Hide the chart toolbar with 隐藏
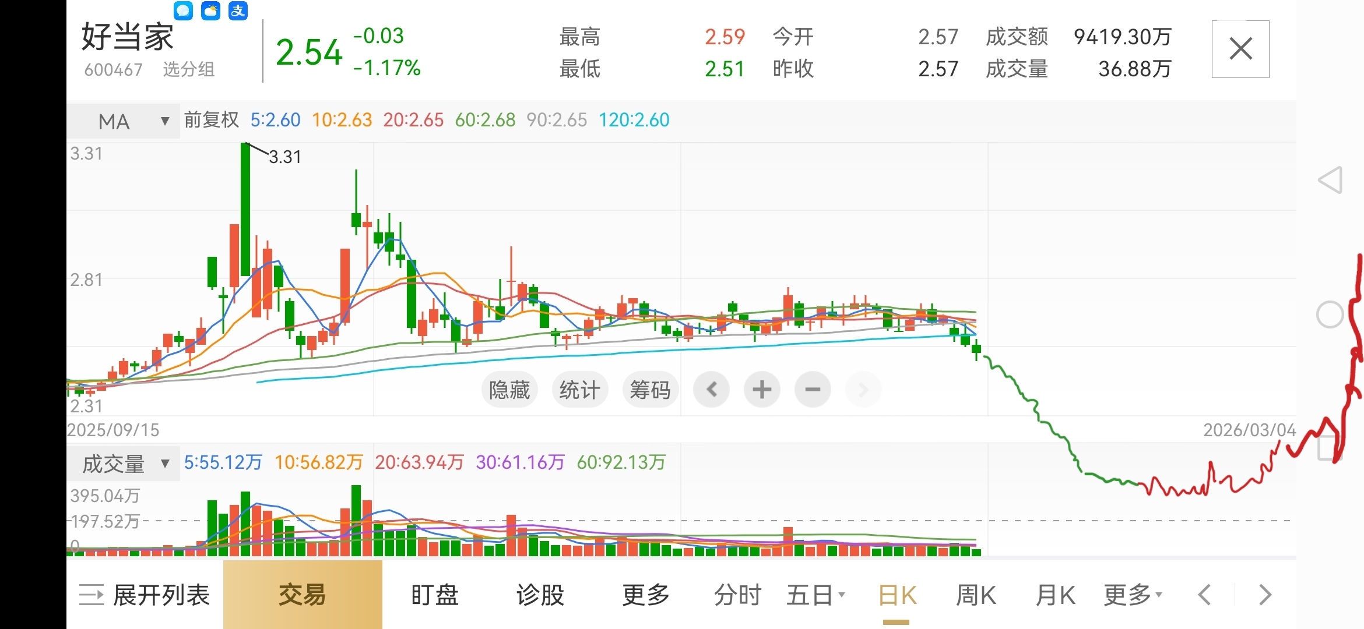 click(x=509, y=389)
